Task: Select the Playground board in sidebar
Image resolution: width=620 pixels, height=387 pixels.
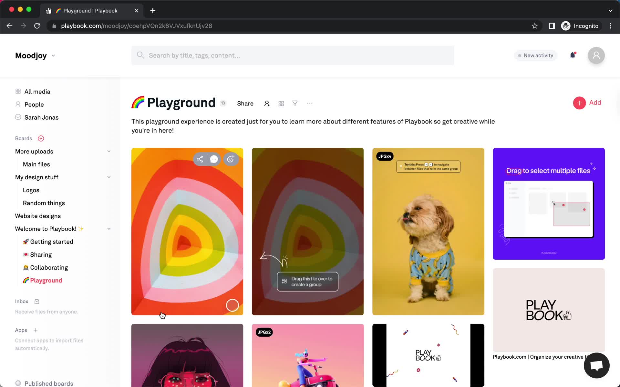Action: click(46, 280)
